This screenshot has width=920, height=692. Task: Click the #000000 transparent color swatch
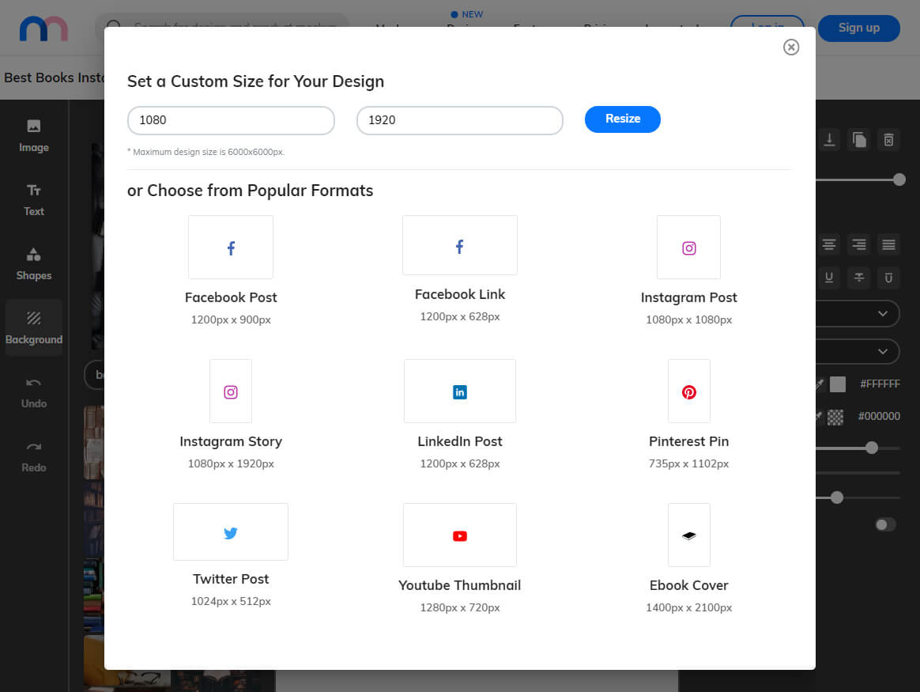point(835,417)
